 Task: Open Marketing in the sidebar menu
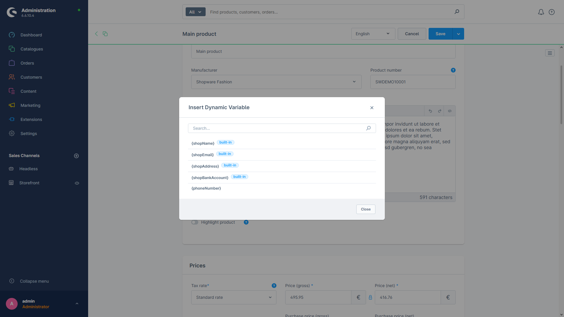click(30, 105)
